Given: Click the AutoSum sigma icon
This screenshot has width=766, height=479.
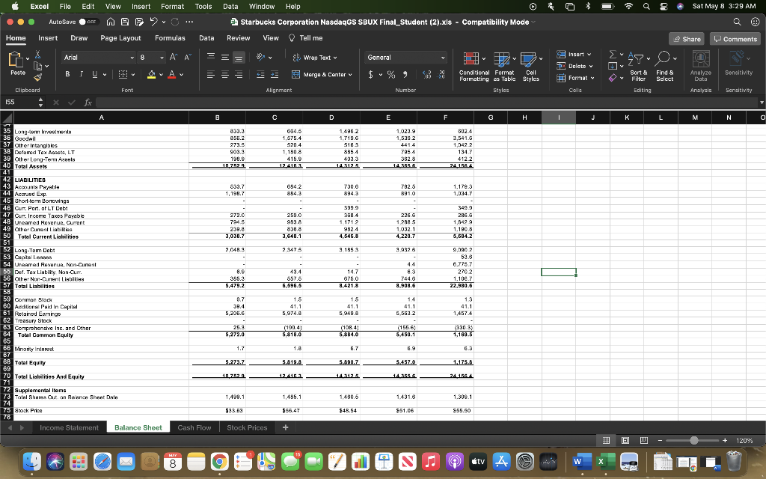Looking at the screenshot, I should [x=613, y=54].
